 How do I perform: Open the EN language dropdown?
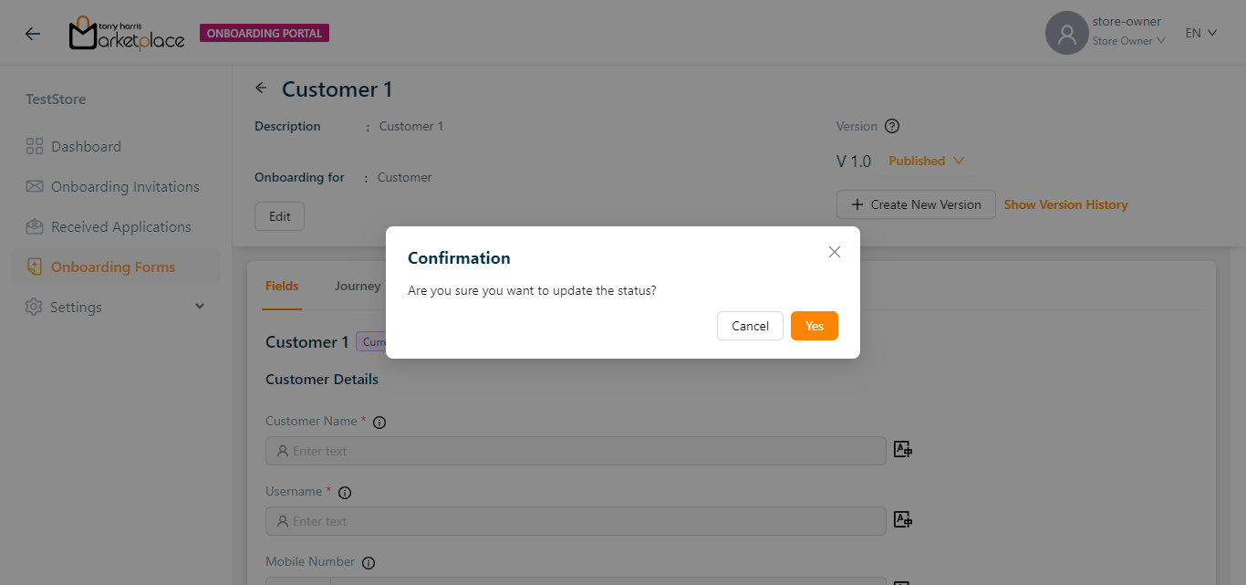tap(1200, 33)
